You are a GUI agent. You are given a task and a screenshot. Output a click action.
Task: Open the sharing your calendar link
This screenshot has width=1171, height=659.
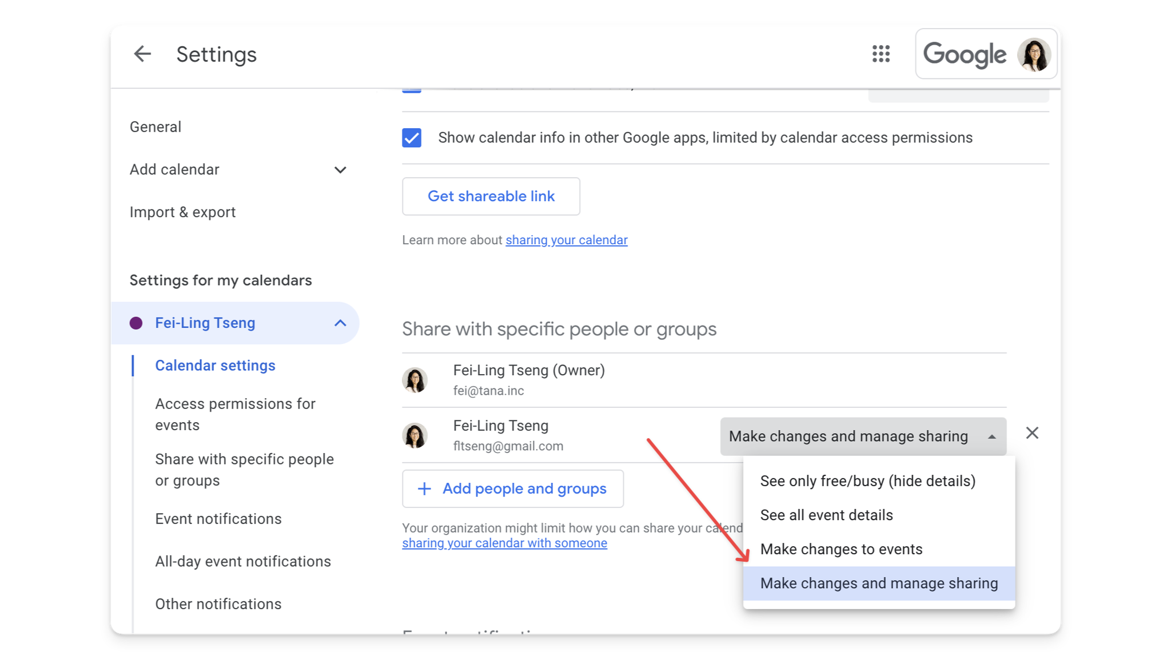point(566,240)
